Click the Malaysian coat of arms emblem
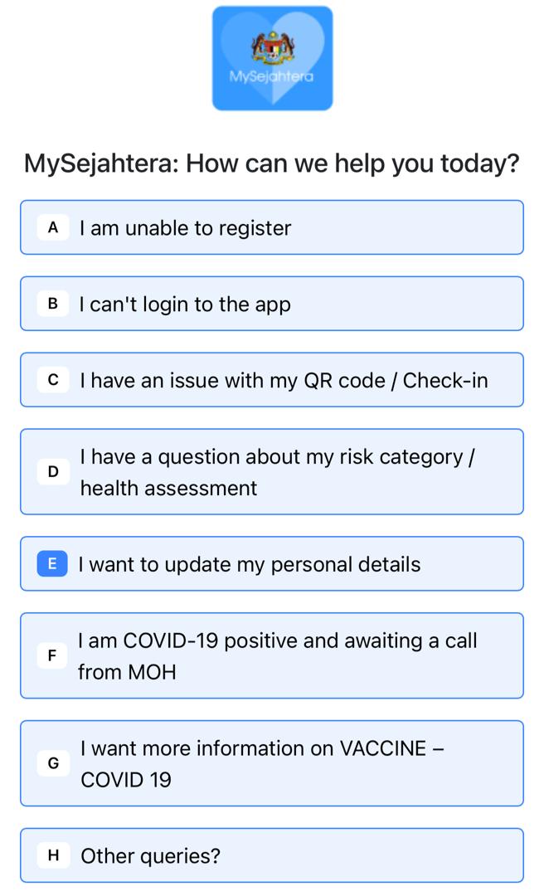This screenshot has width=544, height=896. (x=273, y=49)
